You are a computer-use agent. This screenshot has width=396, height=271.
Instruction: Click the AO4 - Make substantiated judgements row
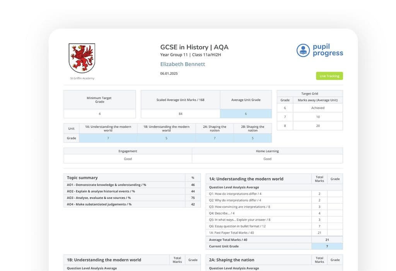pos(132,205)
